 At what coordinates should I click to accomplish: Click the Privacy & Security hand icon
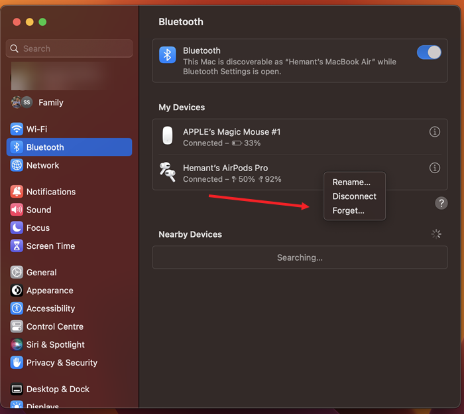[x=17, y=362]
